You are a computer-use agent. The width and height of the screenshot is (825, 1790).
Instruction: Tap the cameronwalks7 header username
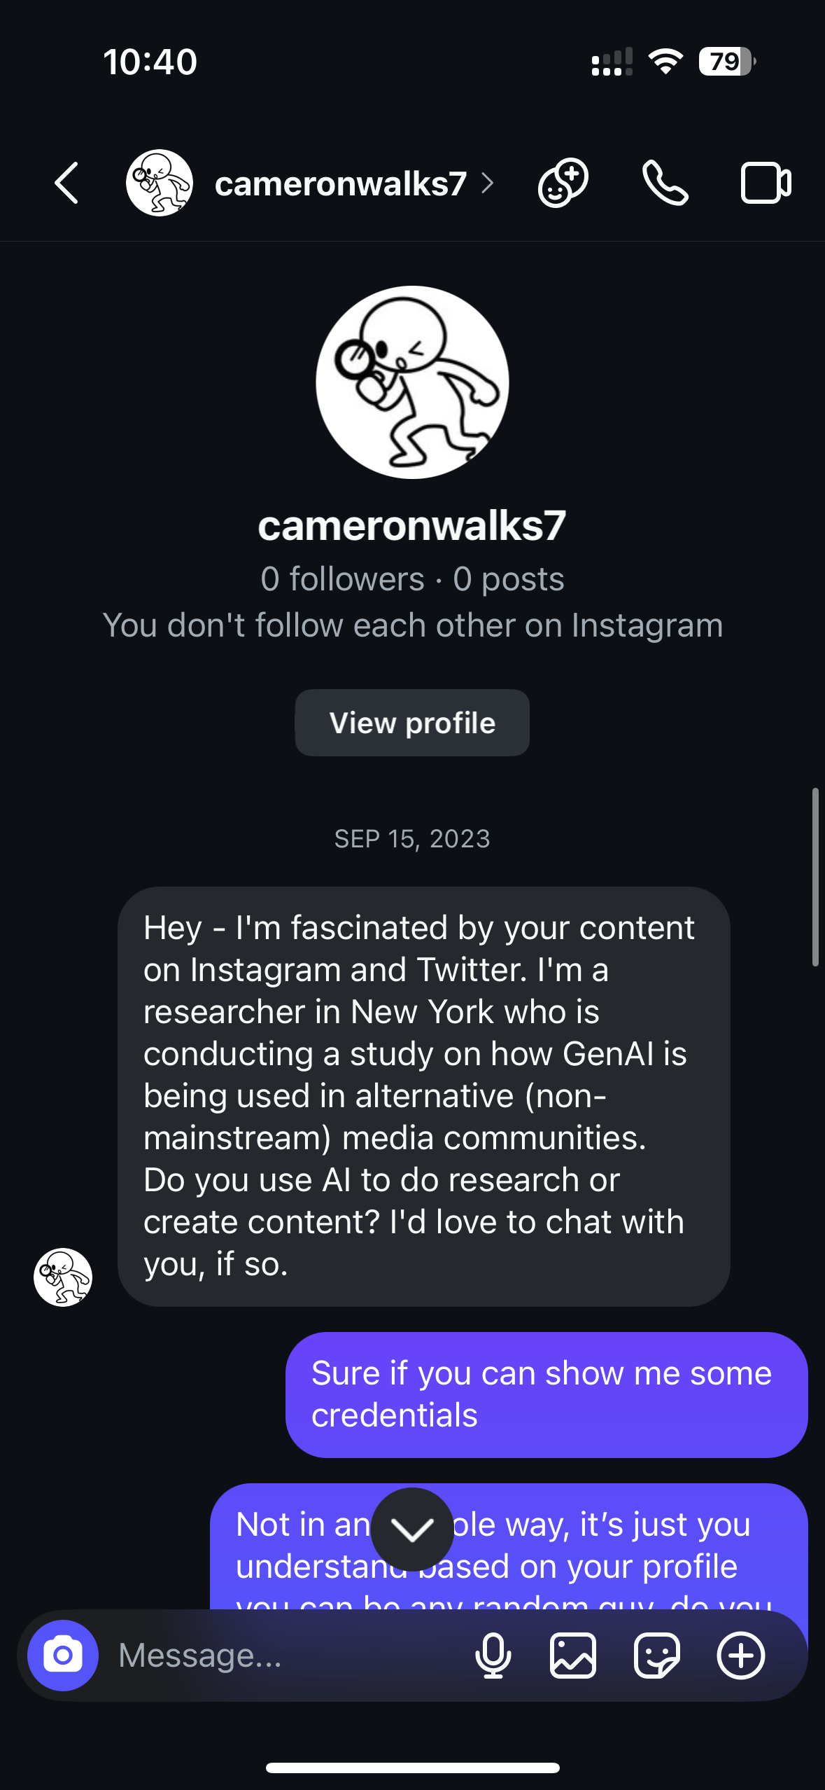coord(340,183)
